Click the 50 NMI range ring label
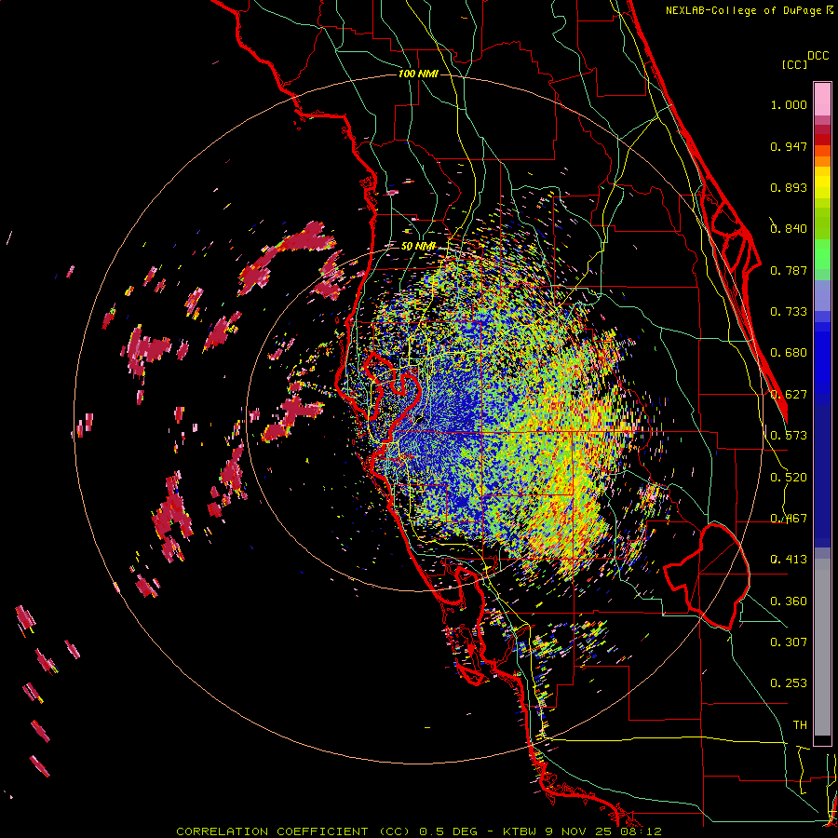 [x=418, y=246]
